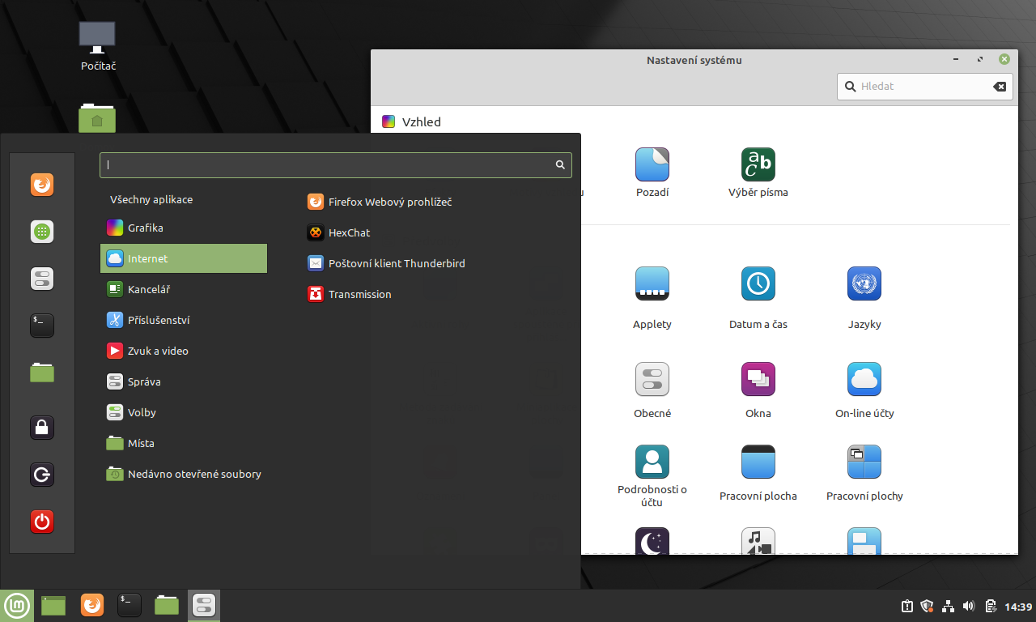Select the Grafika category
This screenshot has height=622, width=1036.
click(x=183, y=228)
